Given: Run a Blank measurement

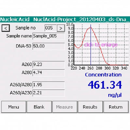Looking at the screenshot, I should click(x=39, y=107).
